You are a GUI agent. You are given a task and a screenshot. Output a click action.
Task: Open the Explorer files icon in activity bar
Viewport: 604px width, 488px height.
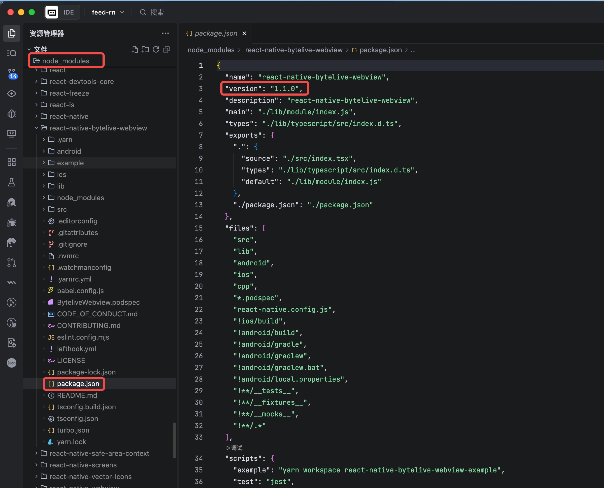(12, 34)
